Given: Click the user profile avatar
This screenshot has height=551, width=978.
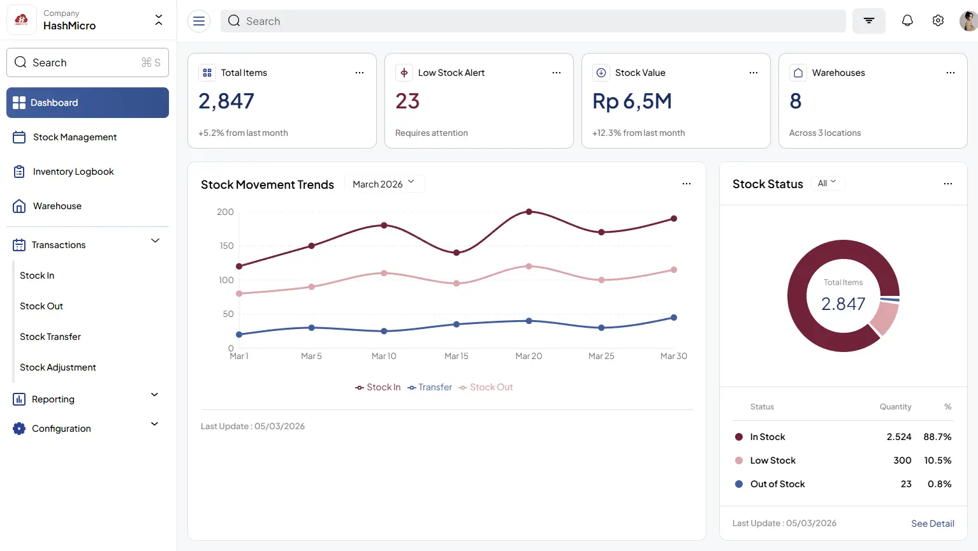Looking at the screenshot, I should click(x=968, y=21).
